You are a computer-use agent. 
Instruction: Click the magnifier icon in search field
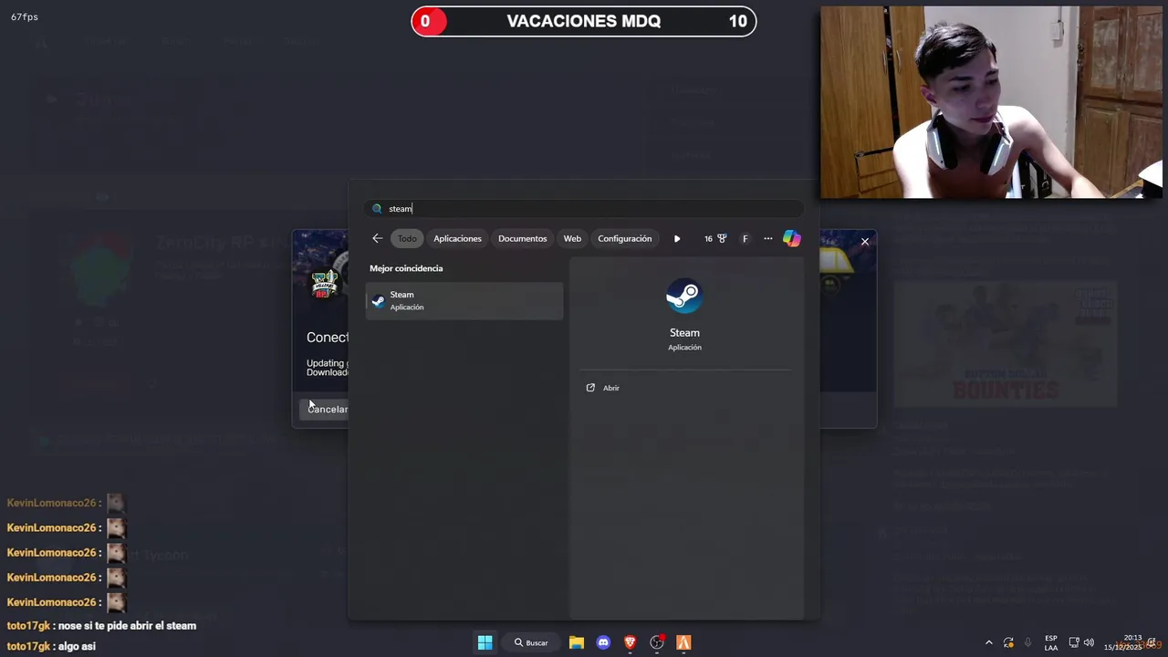click(x=377, y=209)
